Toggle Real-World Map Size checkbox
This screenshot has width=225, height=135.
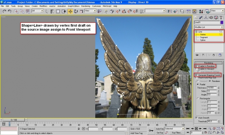tap(196, 77)
